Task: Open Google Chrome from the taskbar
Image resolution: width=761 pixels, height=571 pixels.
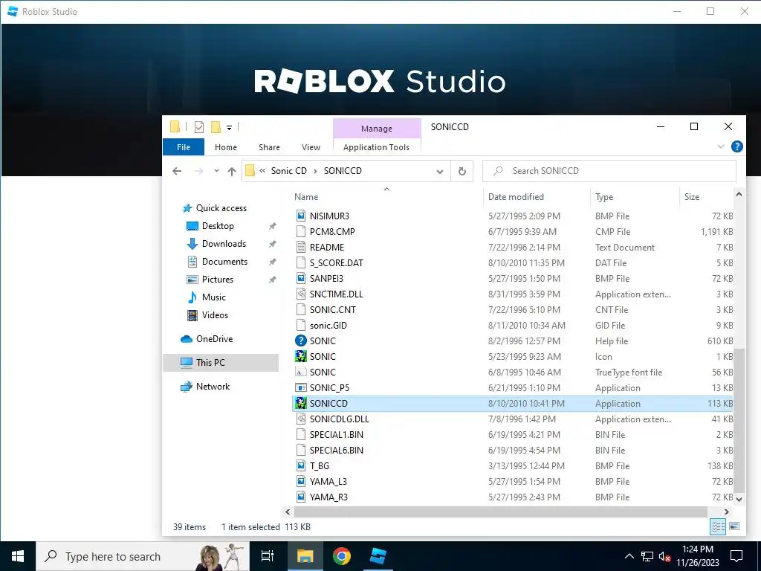Action: (x=342, y=556)
